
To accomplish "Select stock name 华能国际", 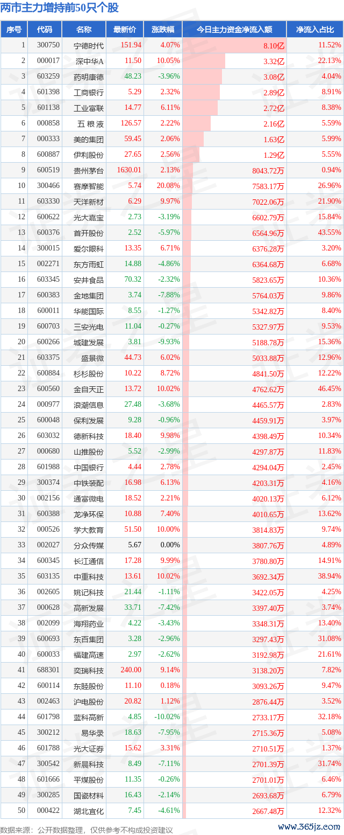I will [x=89, y=311].
